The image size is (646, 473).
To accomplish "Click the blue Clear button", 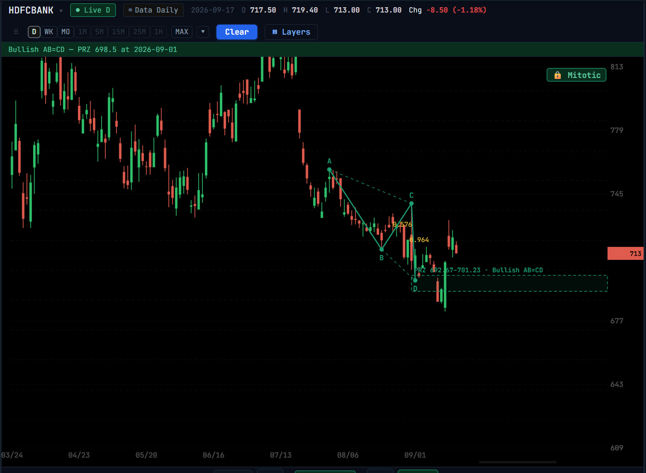I will tap(237, 32).
